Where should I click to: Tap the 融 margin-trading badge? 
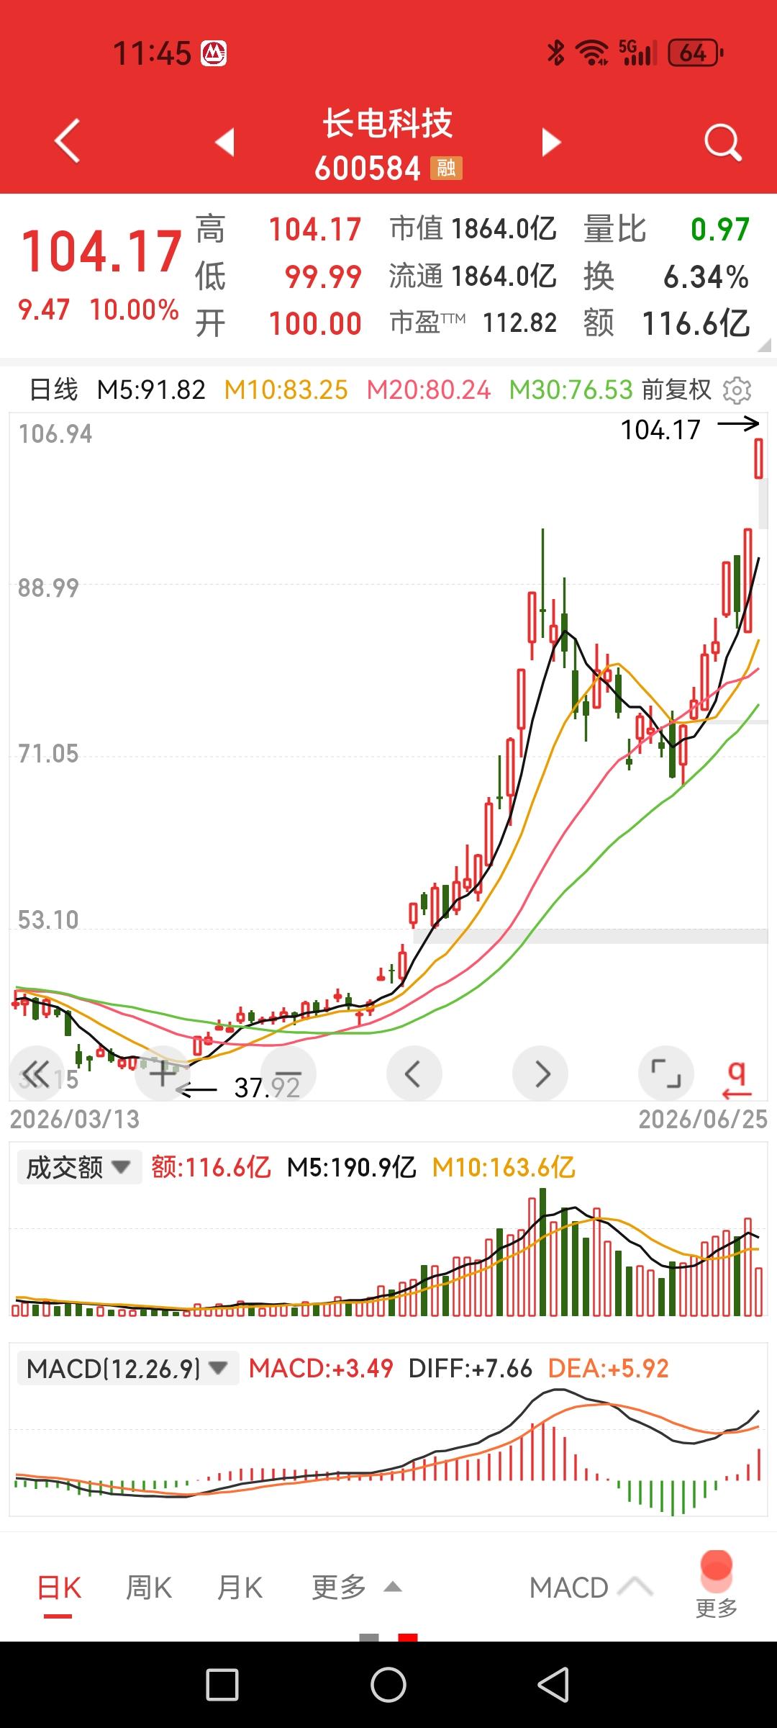pos(446,168)
